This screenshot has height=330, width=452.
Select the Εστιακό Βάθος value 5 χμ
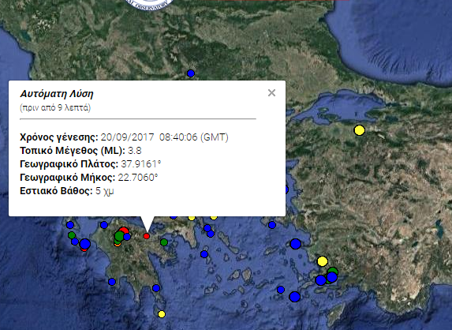click(x=105, y=191)
